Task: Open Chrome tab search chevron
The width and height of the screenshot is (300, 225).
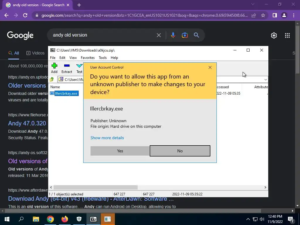Action: coord(253,4)
